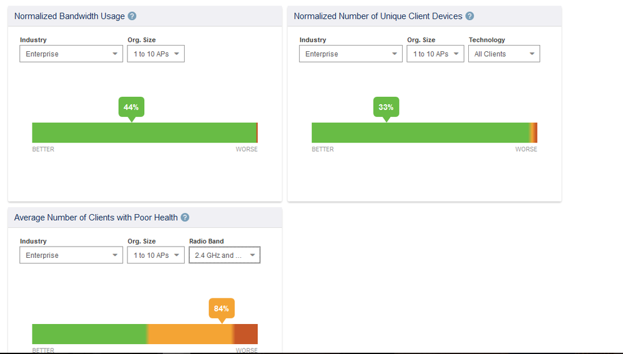Open Org. Size dropdown in Bandwidth Usage panel
The image size is (623, 354).
pos(156,54)
